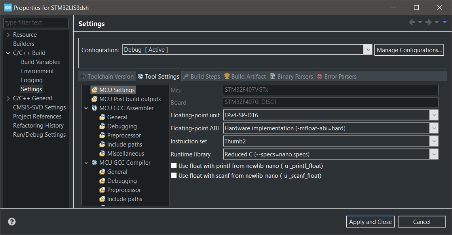The height and width of the screenshot is (235, 452).
Task: Click the Compiler Include paths folder icon
Action: pyautogui.click(x=103, y=199)
